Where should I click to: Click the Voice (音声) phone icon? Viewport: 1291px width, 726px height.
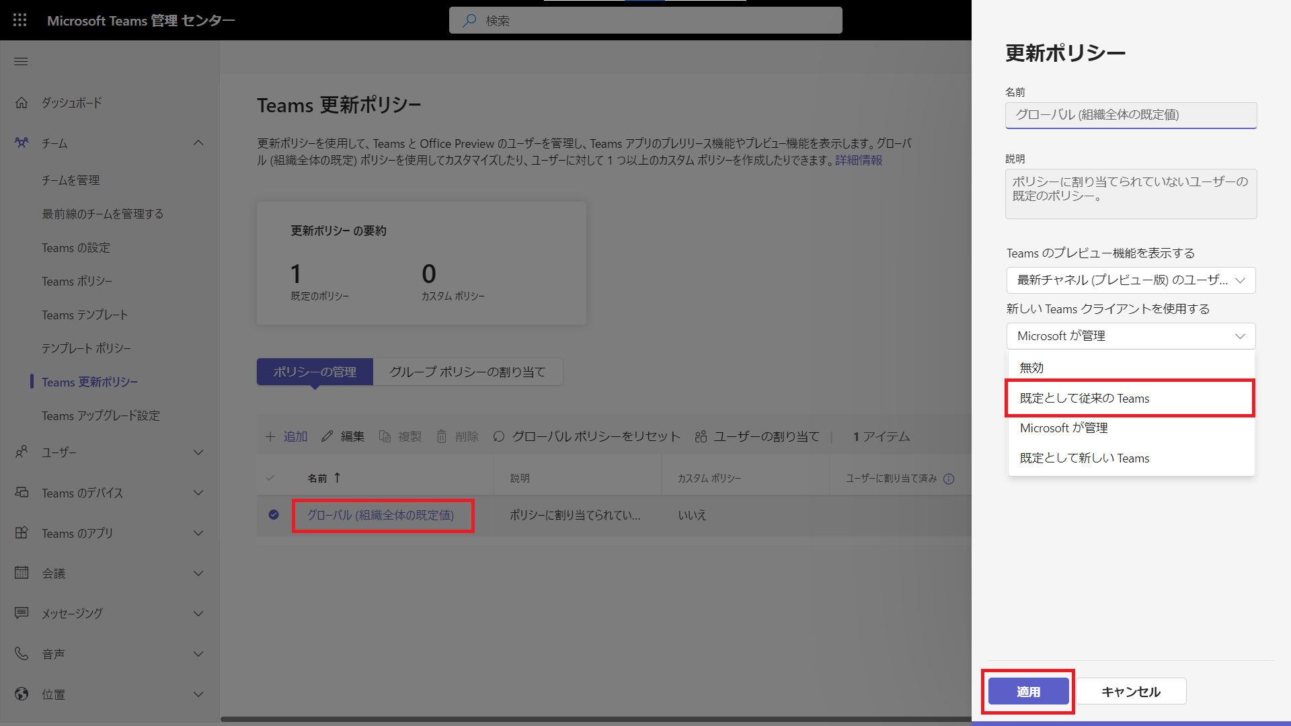[x=22, y=653]
